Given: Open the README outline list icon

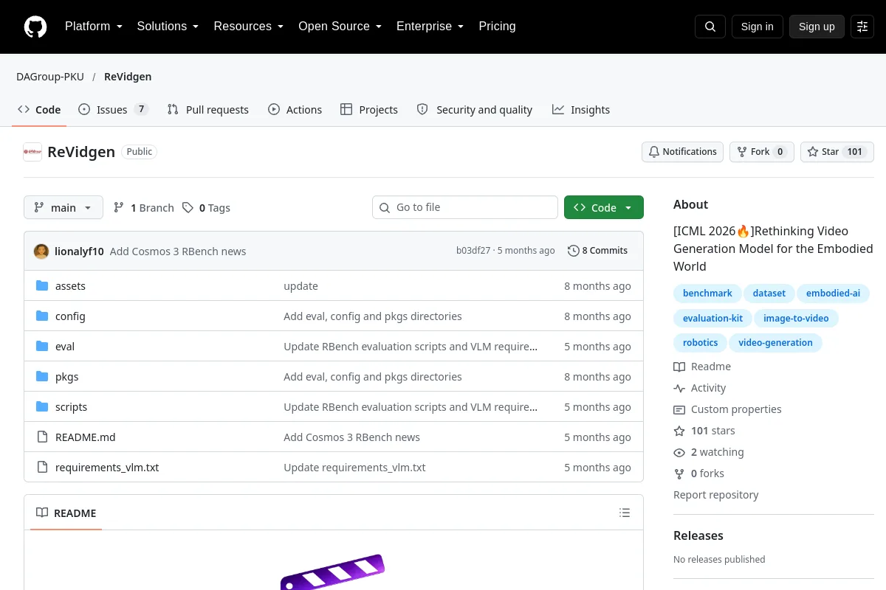Looking at the screenshot, I should pos(625,513).
